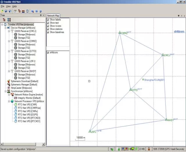The image size is (186, 152).
Task: Switch to the Network Map tab
Action: click(53, 16)
